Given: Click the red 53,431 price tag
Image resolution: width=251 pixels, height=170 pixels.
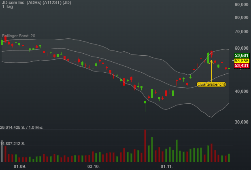Looking at the screenshot, I should click(x=242, y=65).
